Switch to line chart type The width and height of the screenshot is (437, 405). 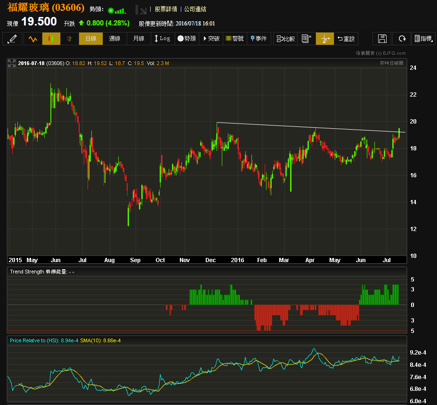coord(33,39)
